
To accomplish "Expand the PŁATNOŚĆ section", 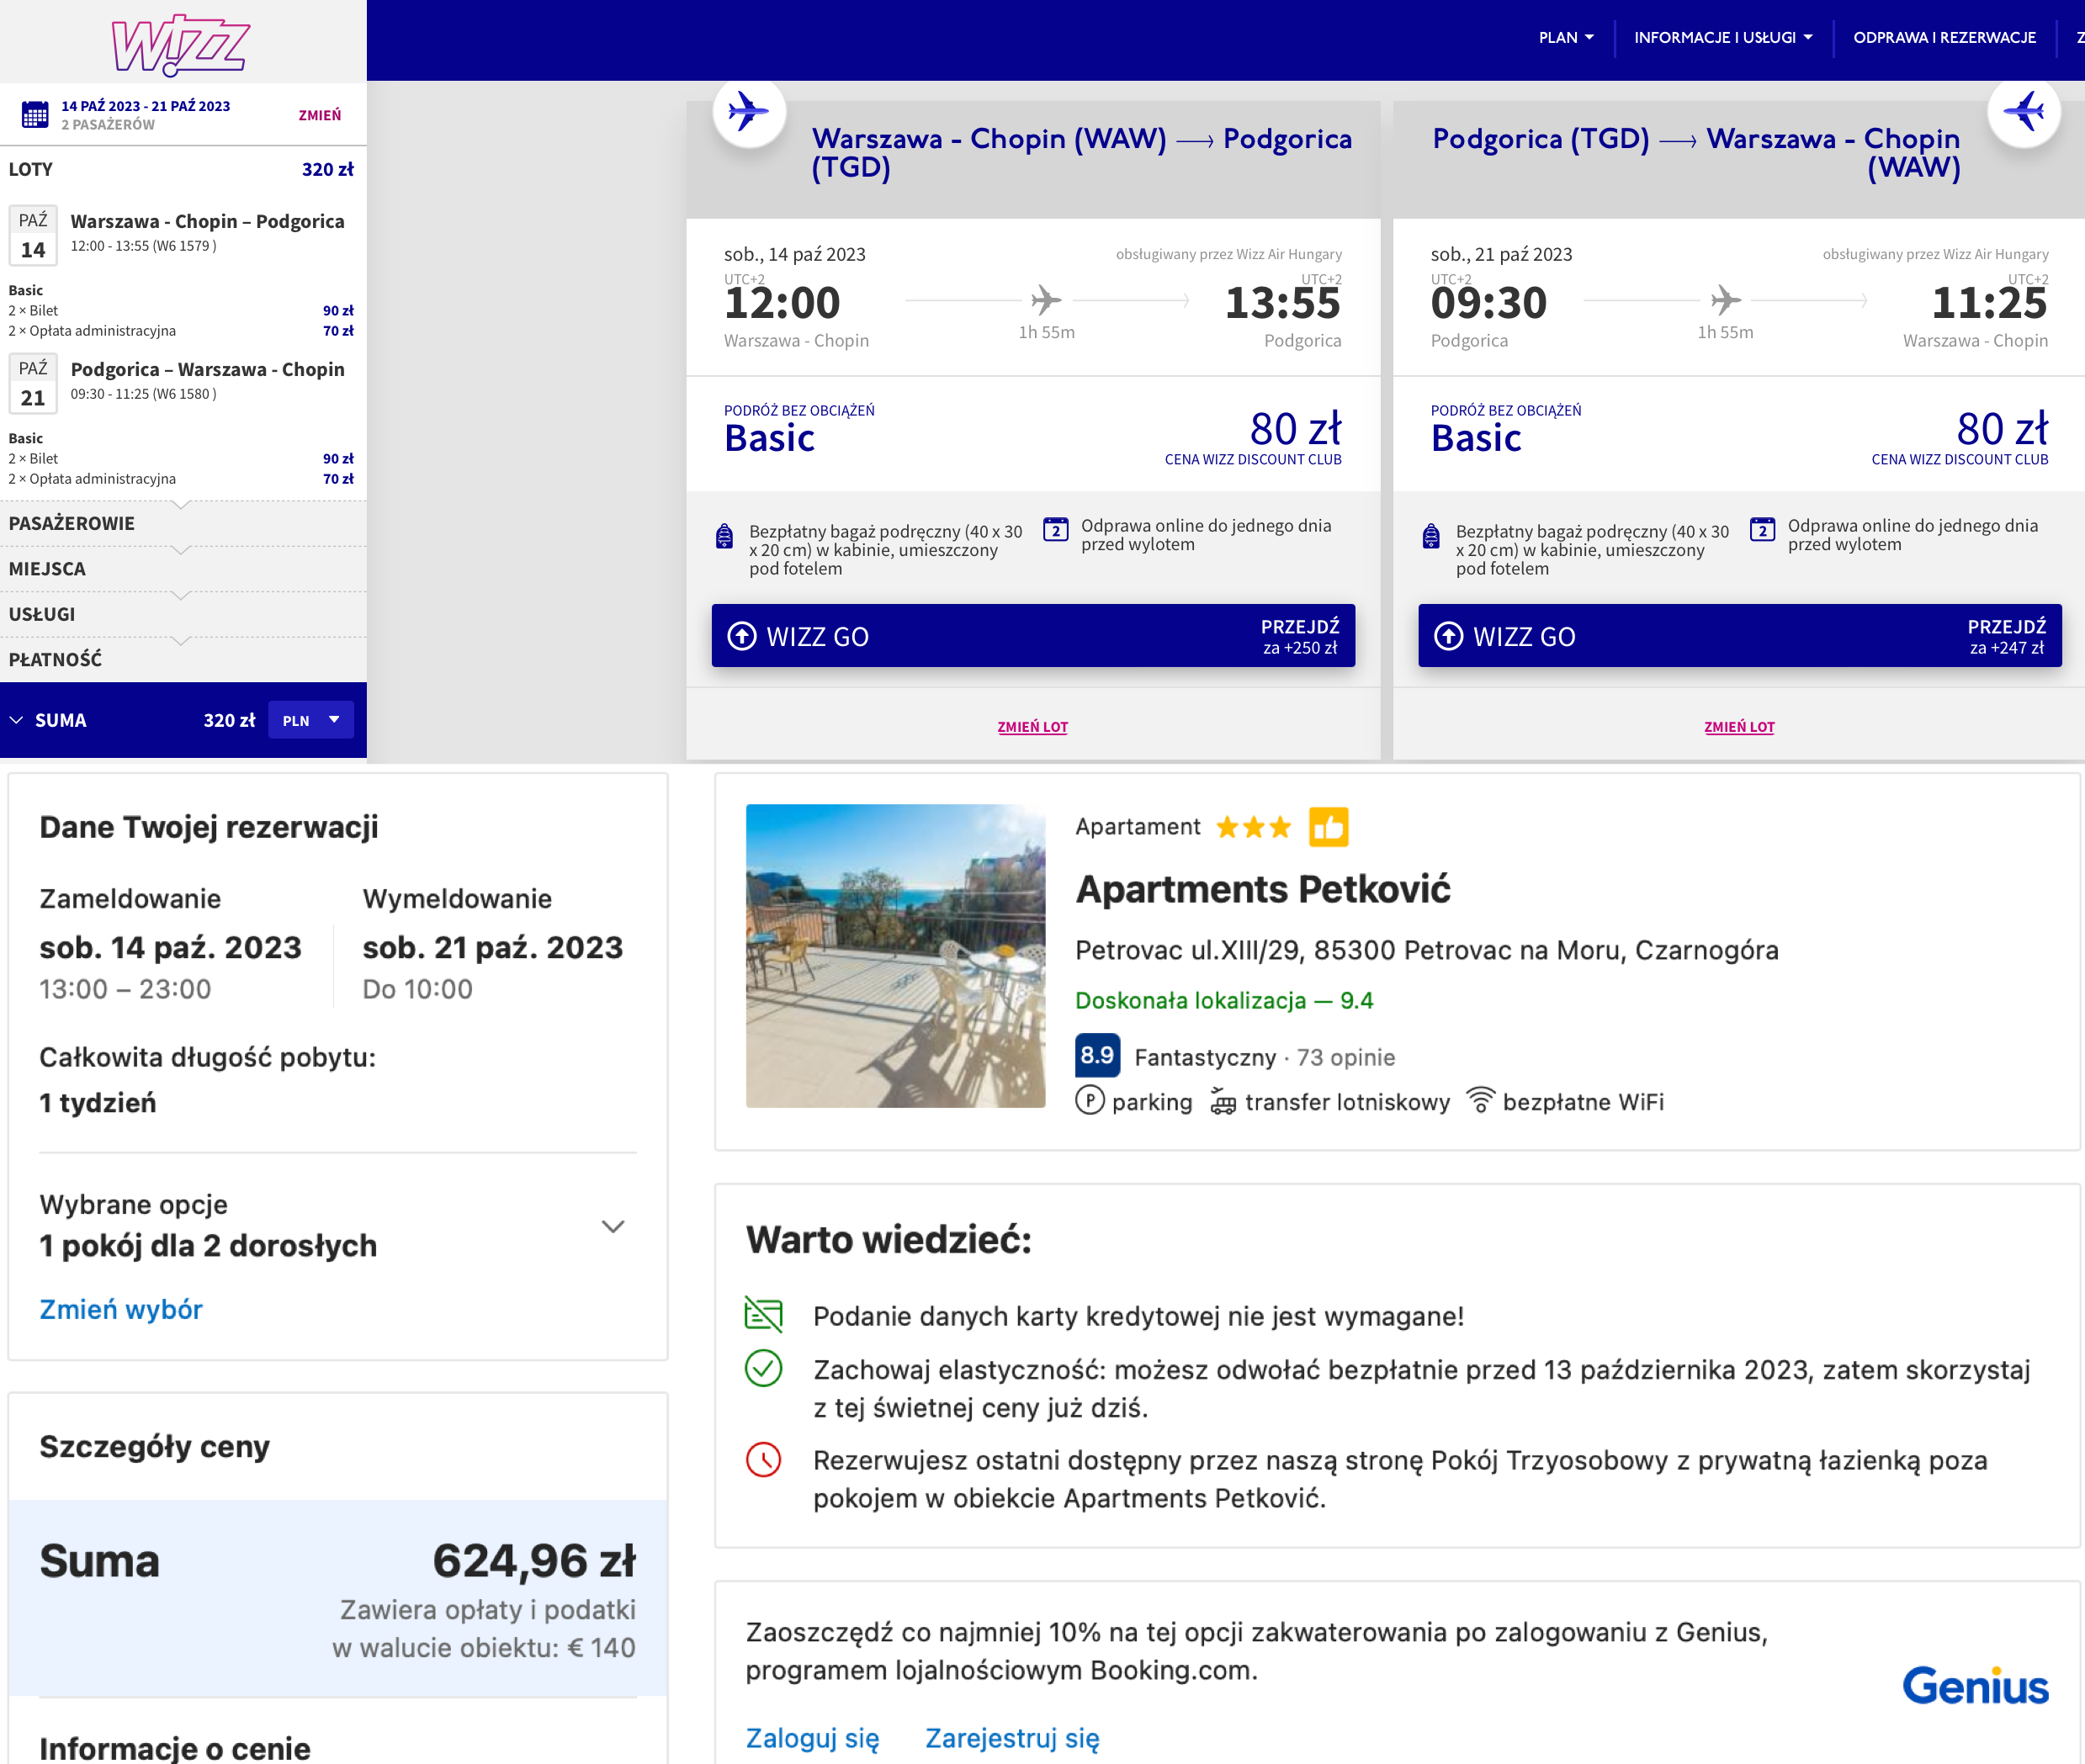I will coord(183,659).
